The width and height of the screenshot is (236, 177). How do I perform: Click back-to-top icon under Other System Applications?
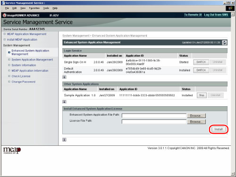(x=64, y=102)
